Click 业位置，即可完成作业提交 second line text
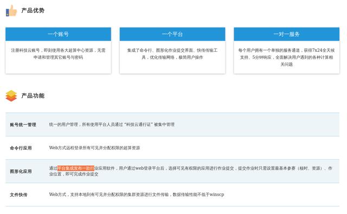Image resolution: width=347 pixels, height=214 pixels. [x=74, y=174]
